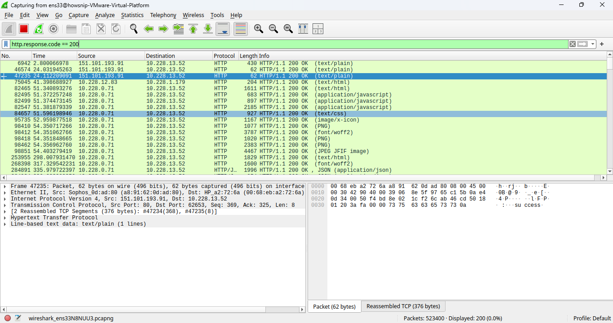
Task: Open Profile: Default in status bar
Action: tap(592, 318)
